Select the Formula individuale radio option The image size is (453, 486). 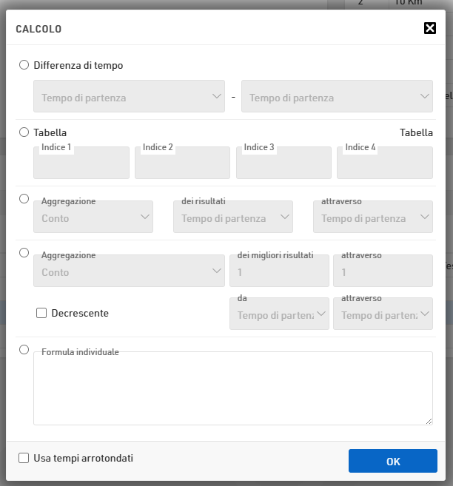(24, 349)
